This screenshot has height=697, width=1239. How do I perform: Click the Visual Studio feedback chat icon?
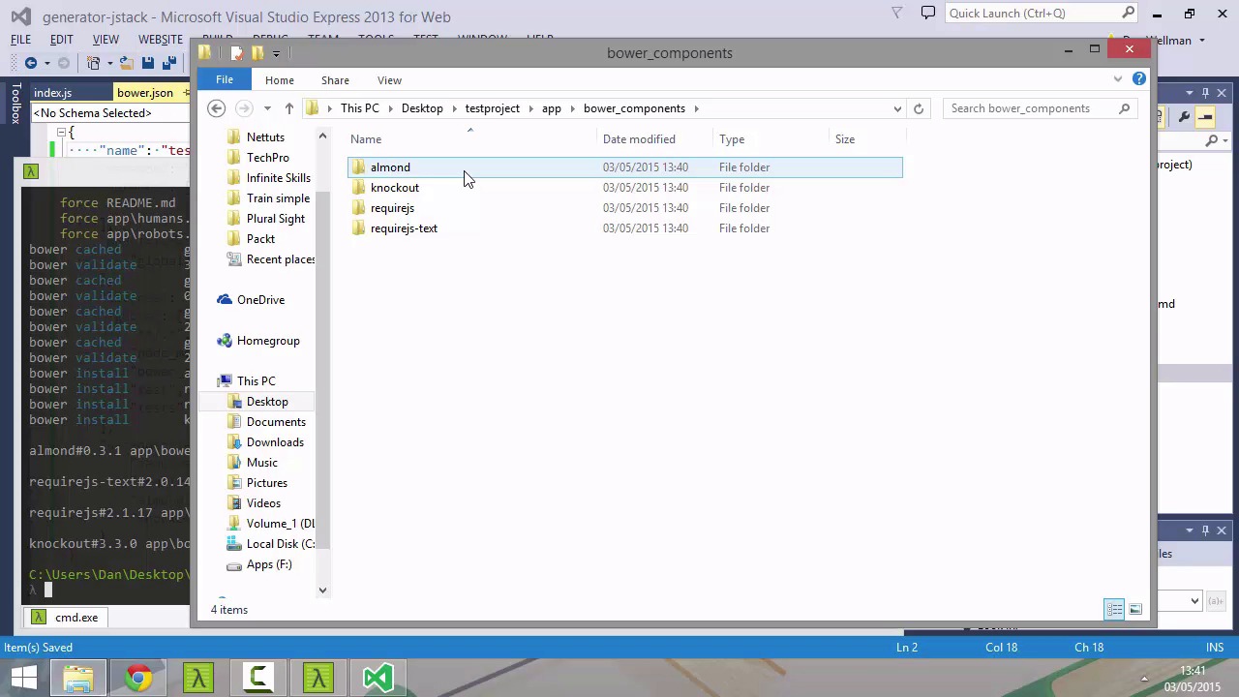[928, 14]
